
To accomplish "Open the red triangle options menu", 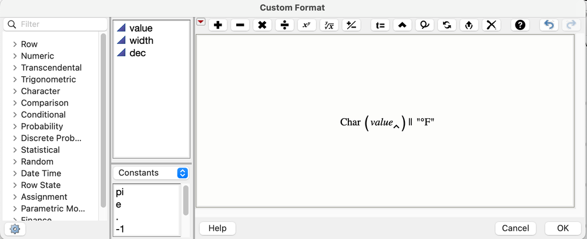I will coord(201,22).
